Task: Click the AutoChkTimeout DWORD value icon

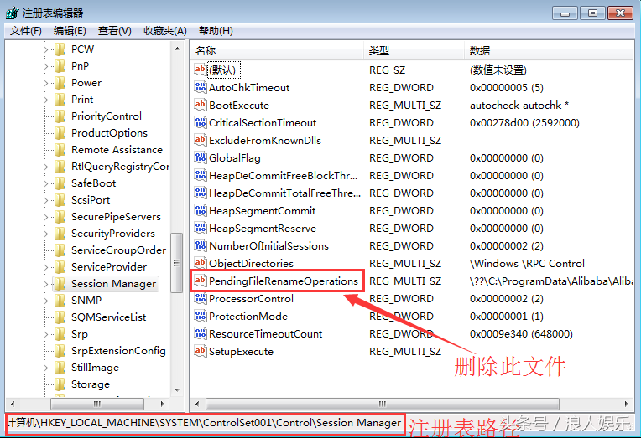Action: [200, 87]
